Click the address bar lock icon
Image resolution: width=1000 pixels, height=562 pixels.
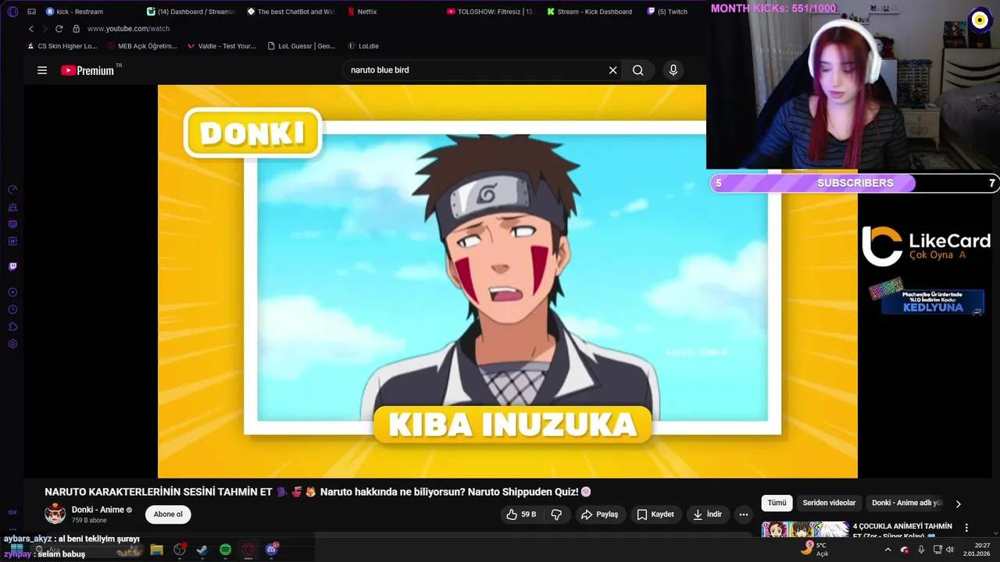coord(76,29)
